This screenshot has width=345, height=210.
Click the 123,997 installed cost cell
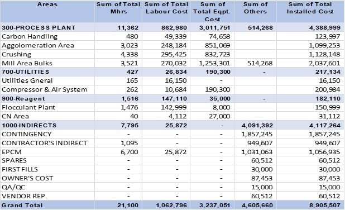328,36
